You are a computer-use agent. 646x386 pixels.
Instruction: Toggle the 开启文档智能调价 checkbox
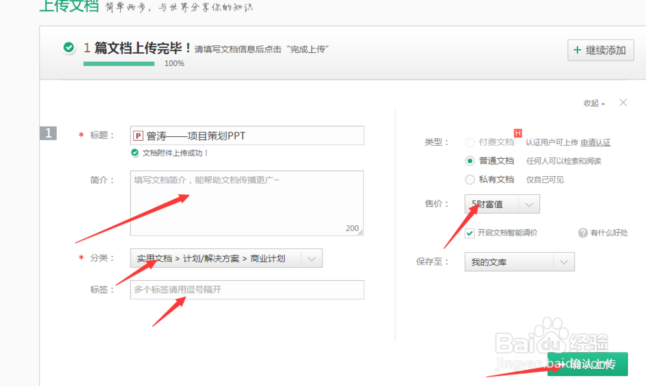pos(470,233)
